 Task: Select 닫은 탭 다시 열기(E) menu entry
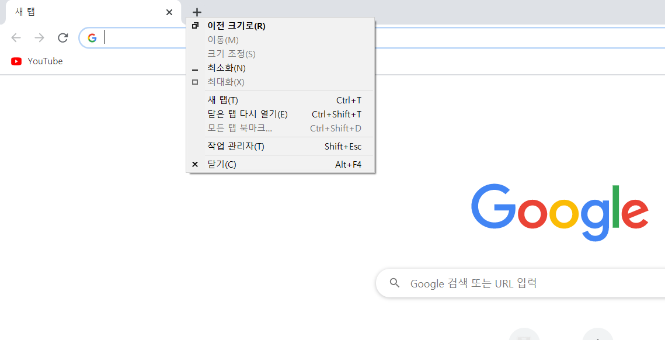280,114
